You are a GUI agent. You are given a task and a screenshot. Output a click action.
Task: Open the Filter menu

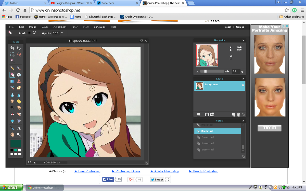click(74, 27)
